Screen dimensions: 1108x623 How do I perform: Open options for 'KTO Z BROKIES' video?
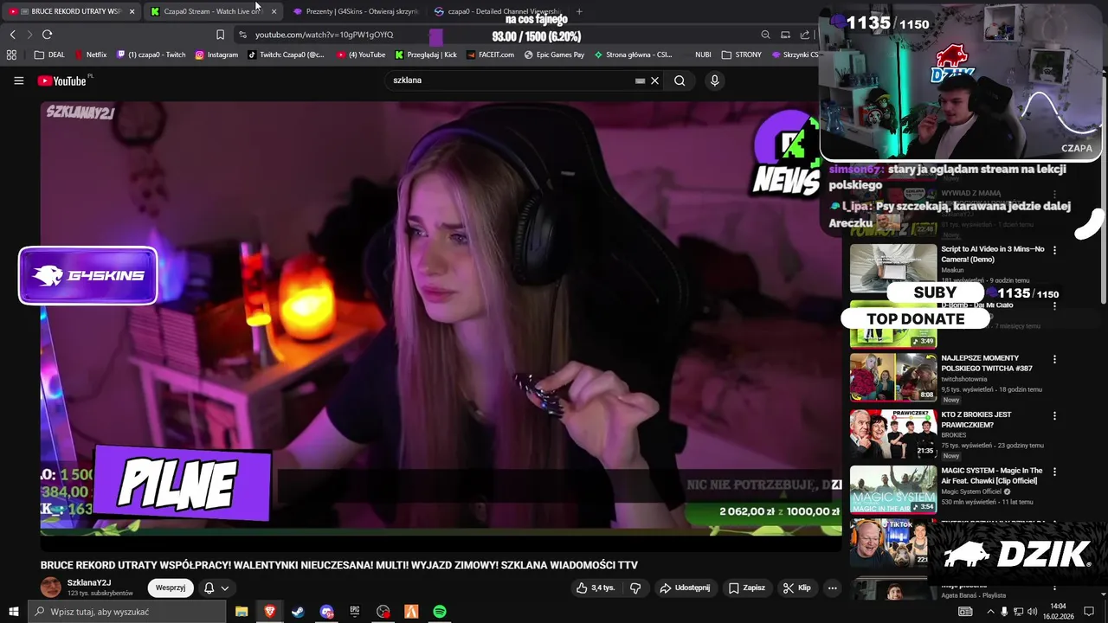point(1054,415)
